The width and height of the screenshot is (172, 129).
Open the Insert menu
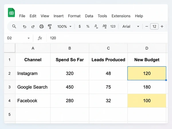58,16
